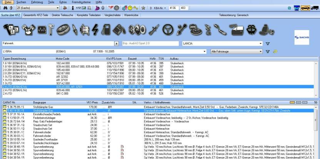This screenshot has height=159, width=320.
Task: Switch to truck vehicle mode icon
Action: 315,8
